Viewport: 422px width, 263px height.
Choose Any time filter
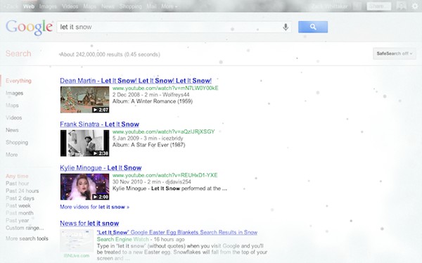click(17, 176)
